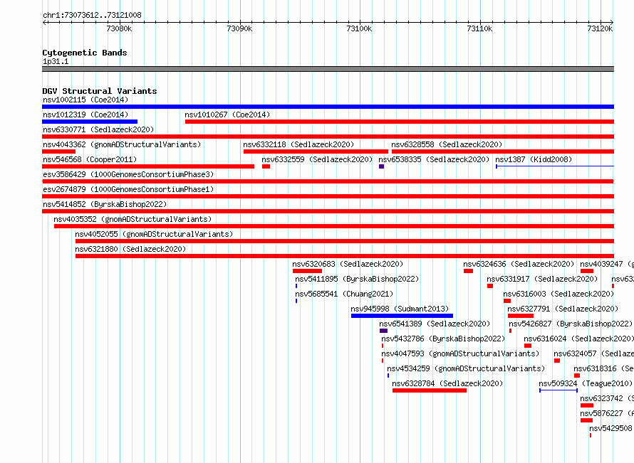Click esv3586429 (1000GenomesConsortiumPhase3) label
The image size is (634, 463).
128,174
